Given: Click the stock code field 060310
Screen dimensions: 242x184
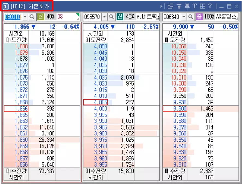Looking at the screenshot, I should 13,17.
